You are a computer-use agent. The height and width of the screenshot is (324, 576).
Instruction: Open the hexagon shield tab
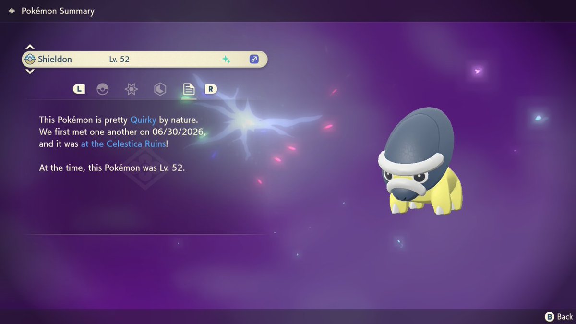tap(160, 89)
